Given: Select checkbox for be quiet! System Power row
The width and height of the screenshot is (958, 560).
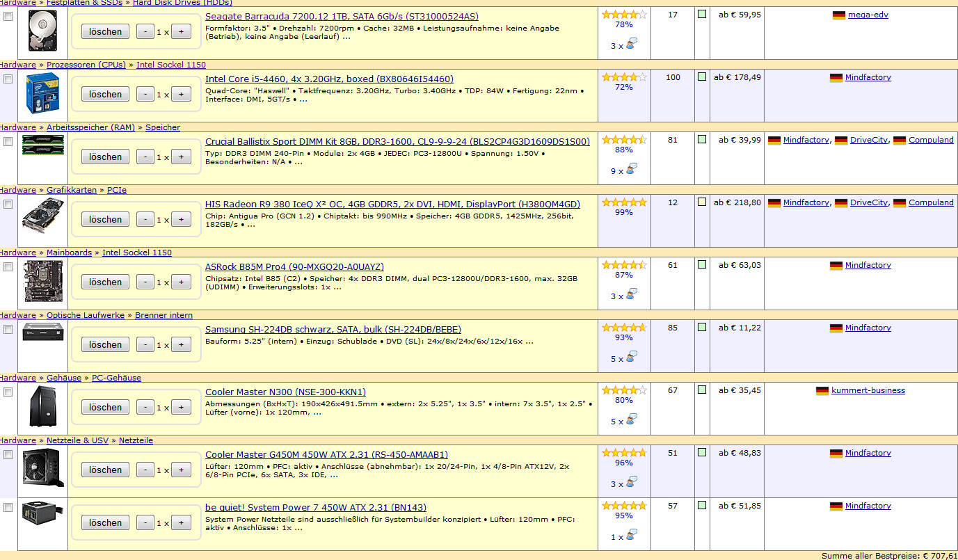Looking at the screenshot, I should (8, 507).
